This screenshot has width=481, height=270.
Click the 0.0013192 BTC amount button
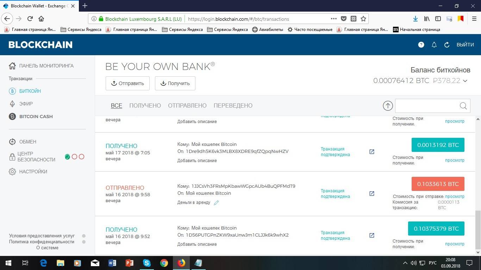(x=438, y=145)
